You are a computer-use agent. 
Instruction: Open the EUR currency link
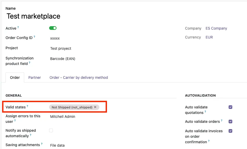point(209,37)
